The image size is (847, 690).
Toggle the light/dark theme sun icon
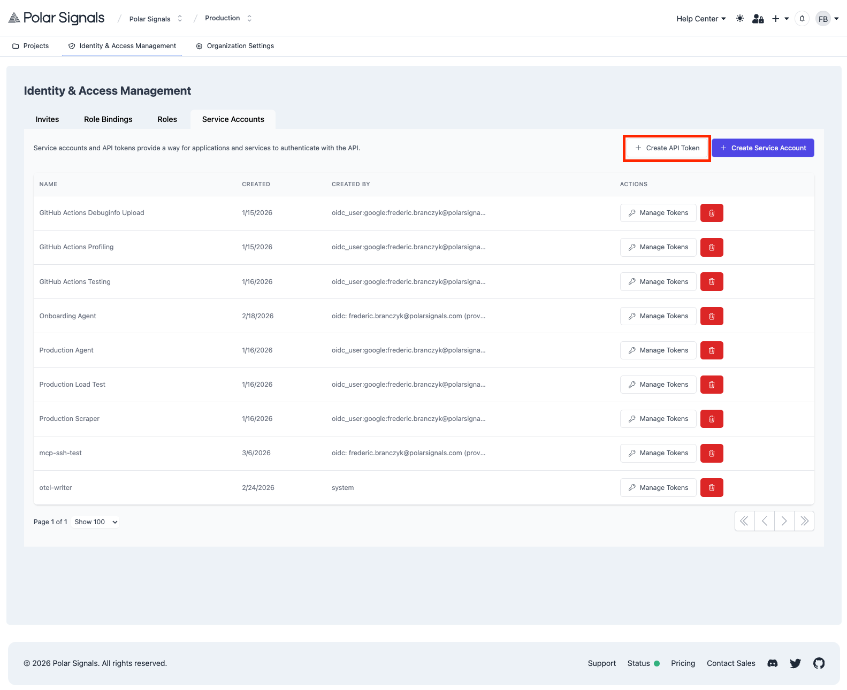(740, 19)
